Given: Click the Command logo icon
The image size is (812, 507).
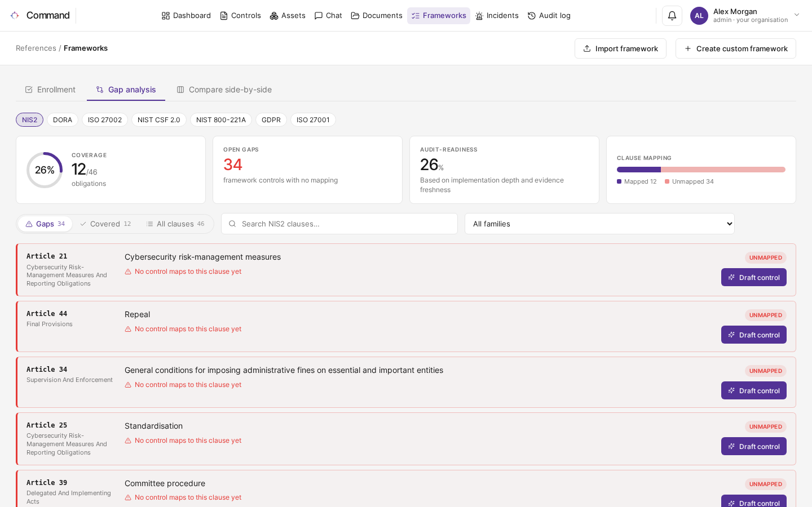Looking at the screenshot, I should coord(15,15).
